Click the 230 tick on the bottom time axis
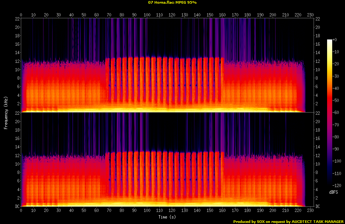This screenshot has width=345, height=224. pos(311,211)
